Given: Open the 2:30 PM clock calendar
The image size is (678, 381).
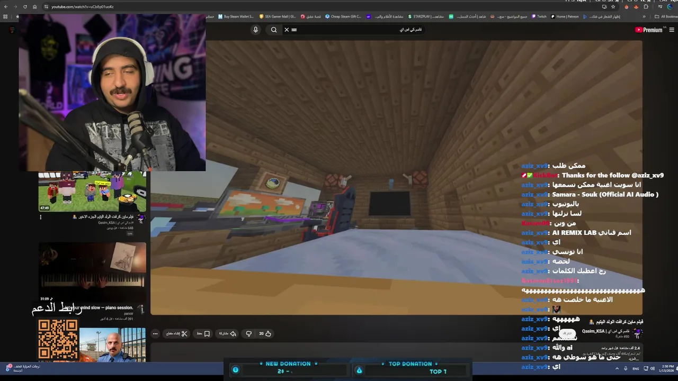Looking at the screenshot, I should point(667,368).
